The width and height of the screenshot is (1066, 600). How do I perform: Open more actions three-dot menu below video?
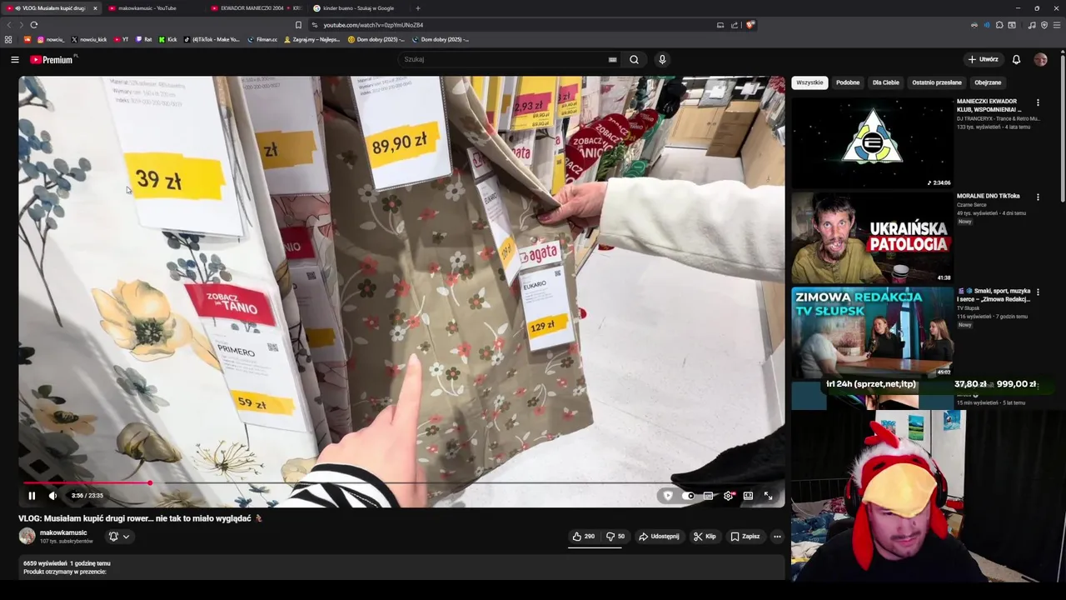point(777,537)
